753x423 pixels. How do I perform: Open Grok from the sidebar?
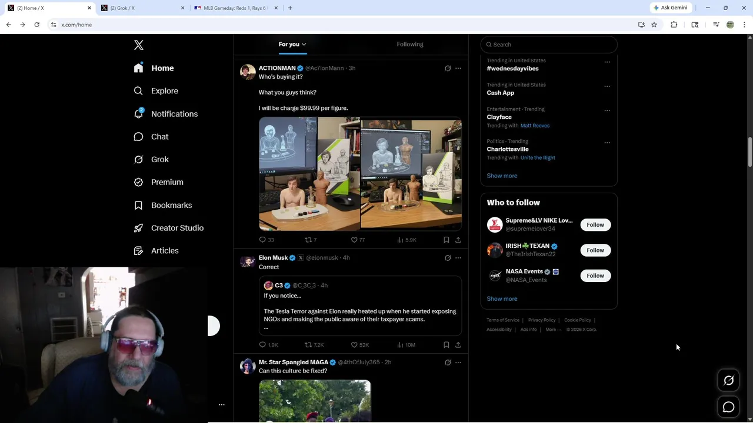151,159
